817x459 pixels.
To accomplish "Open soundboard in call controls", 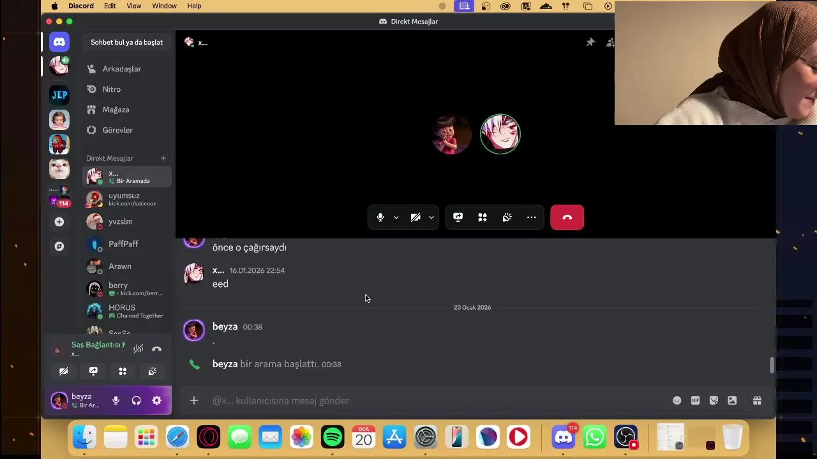I will coord(507,217).
